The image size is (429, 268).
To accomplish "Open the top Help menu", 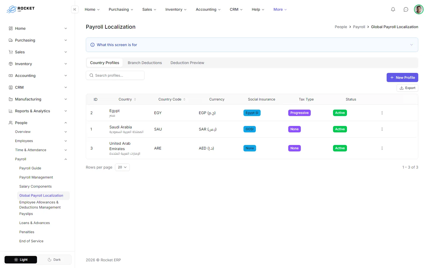I will pyautogui.click(x=258, y=9).
